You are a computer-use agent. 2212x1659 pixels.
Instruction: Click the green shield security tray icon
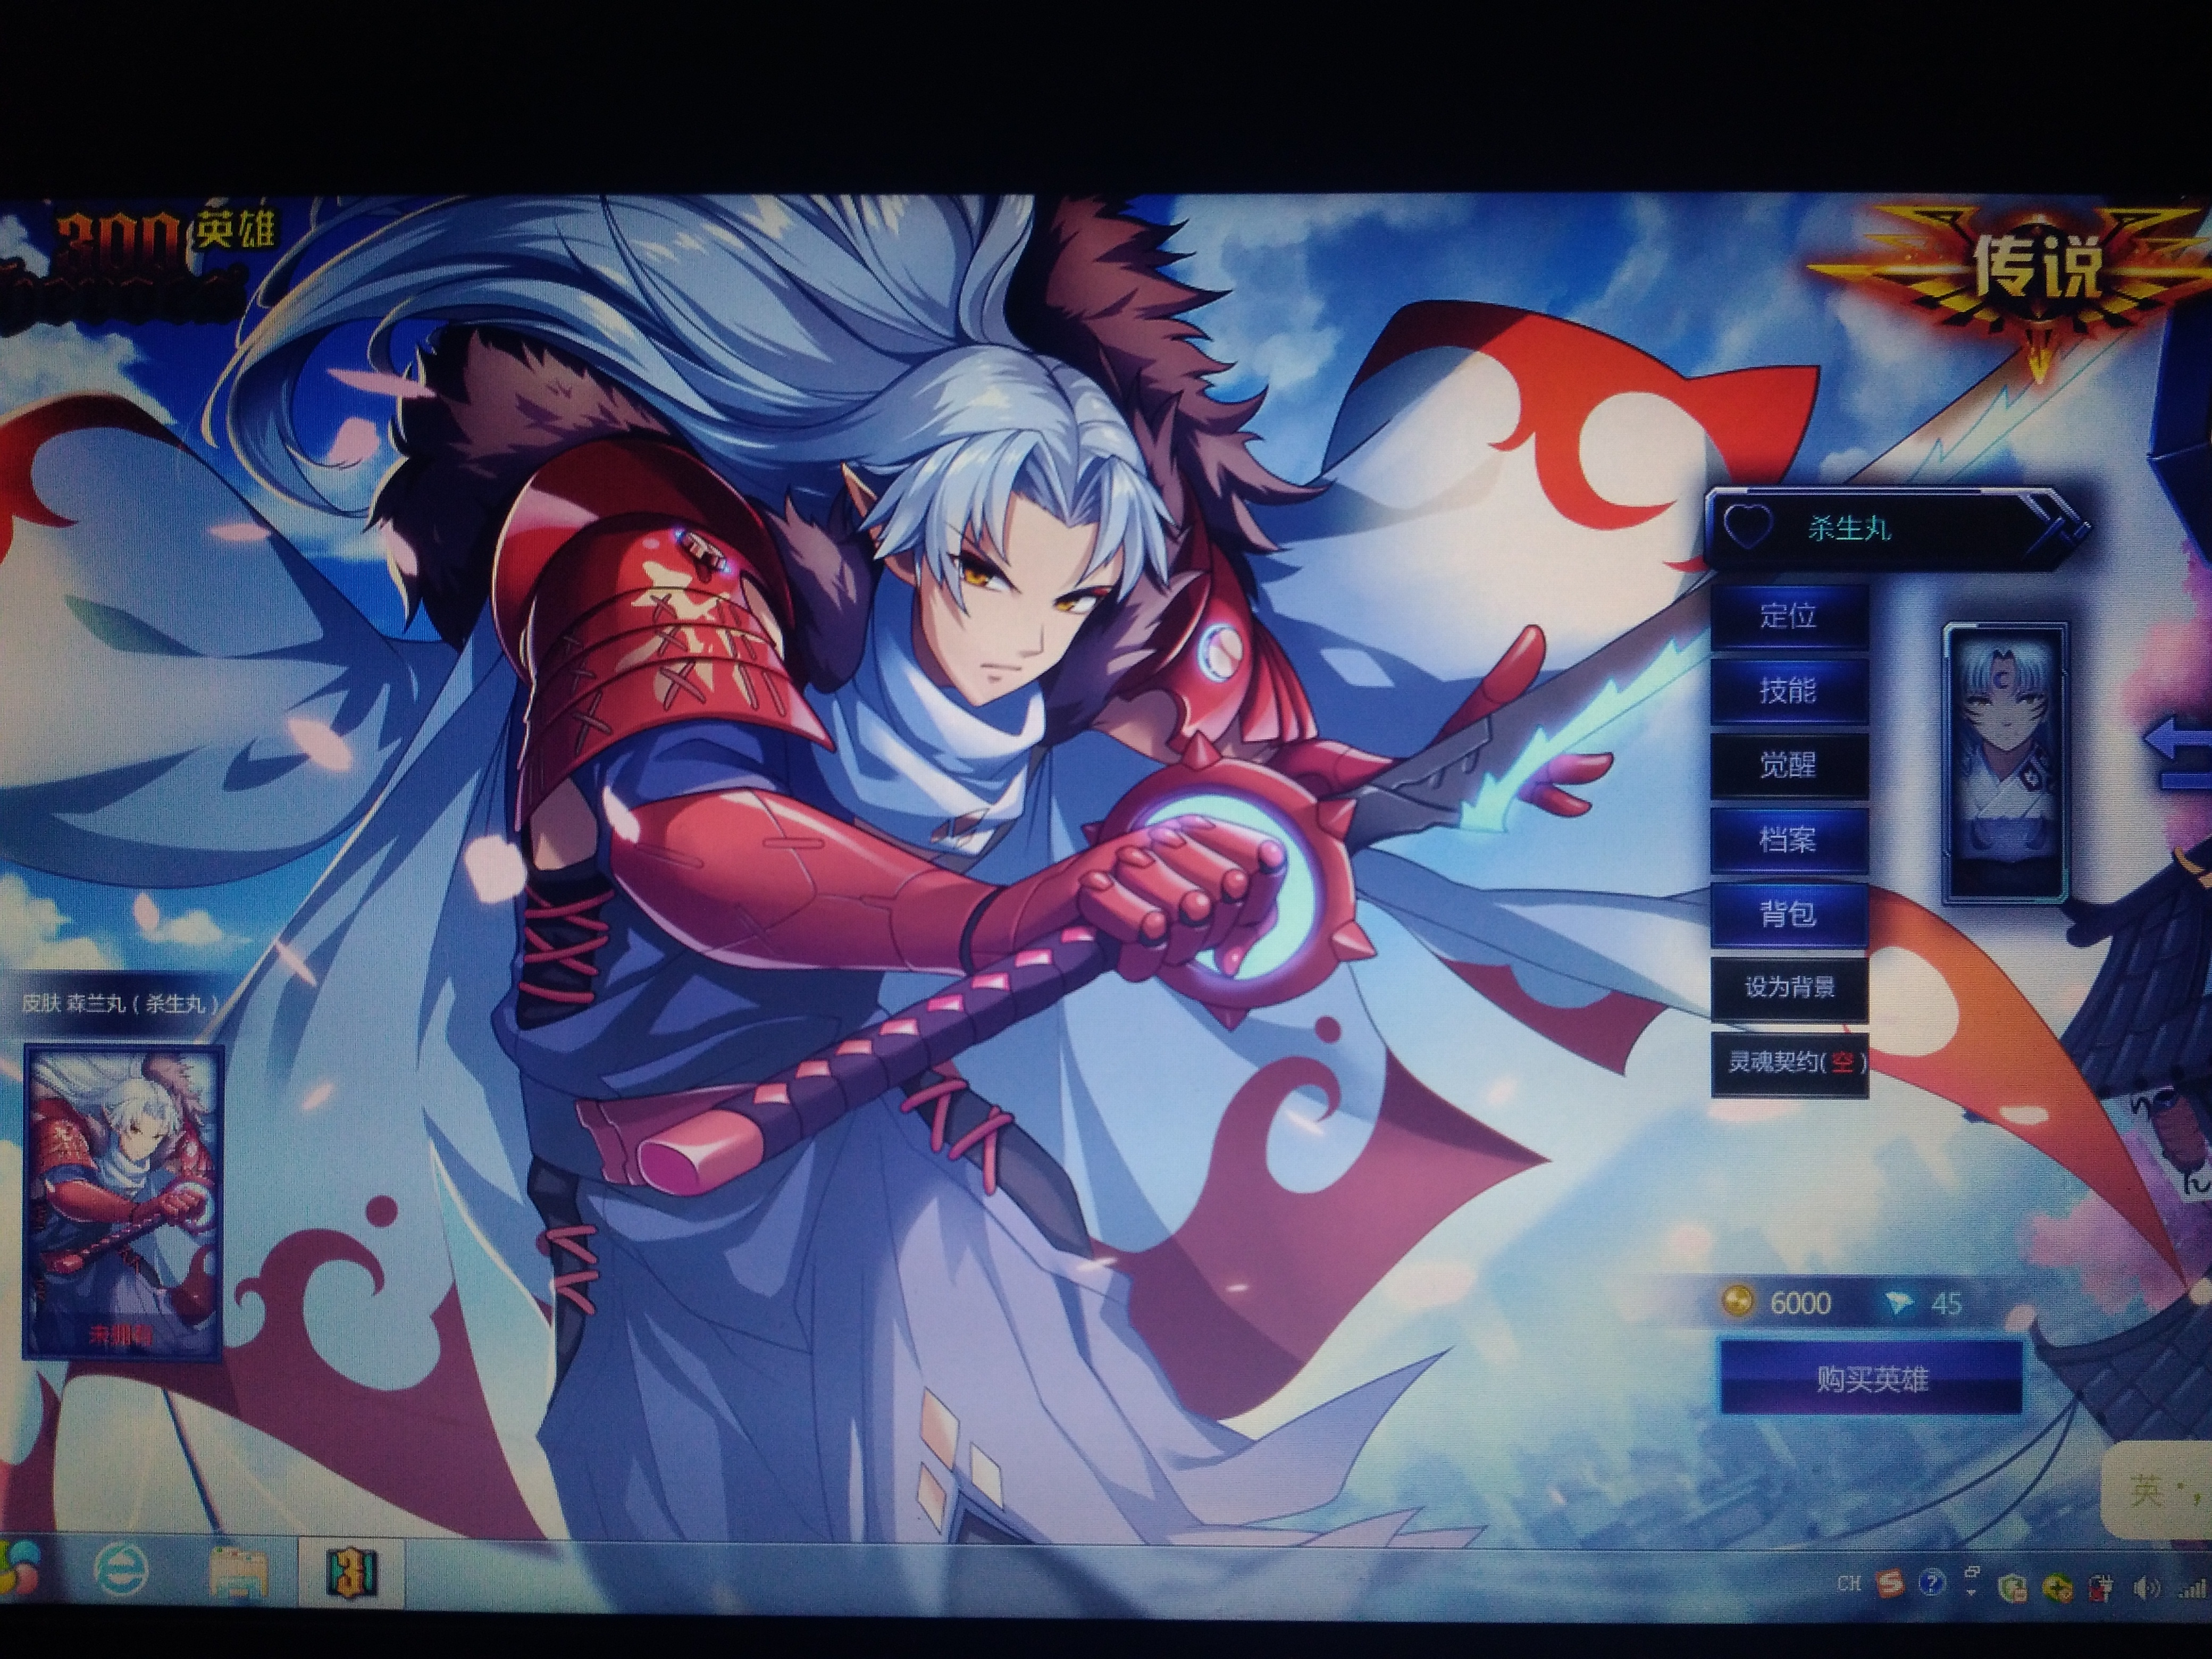[2013, 1587]
